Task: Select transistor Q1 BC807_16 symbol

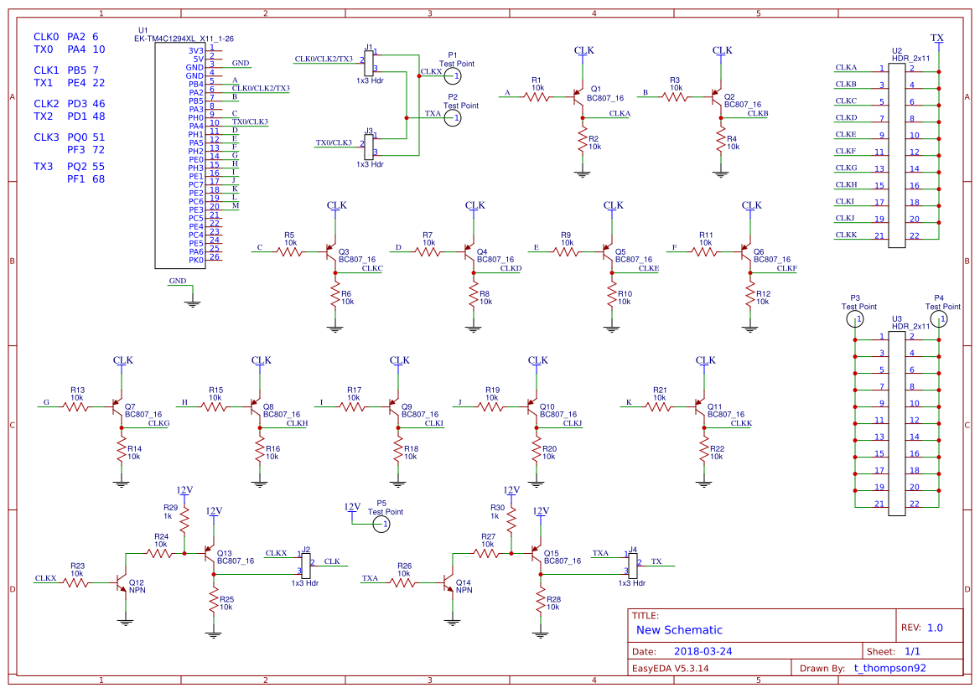Action: tap(578, 97)
